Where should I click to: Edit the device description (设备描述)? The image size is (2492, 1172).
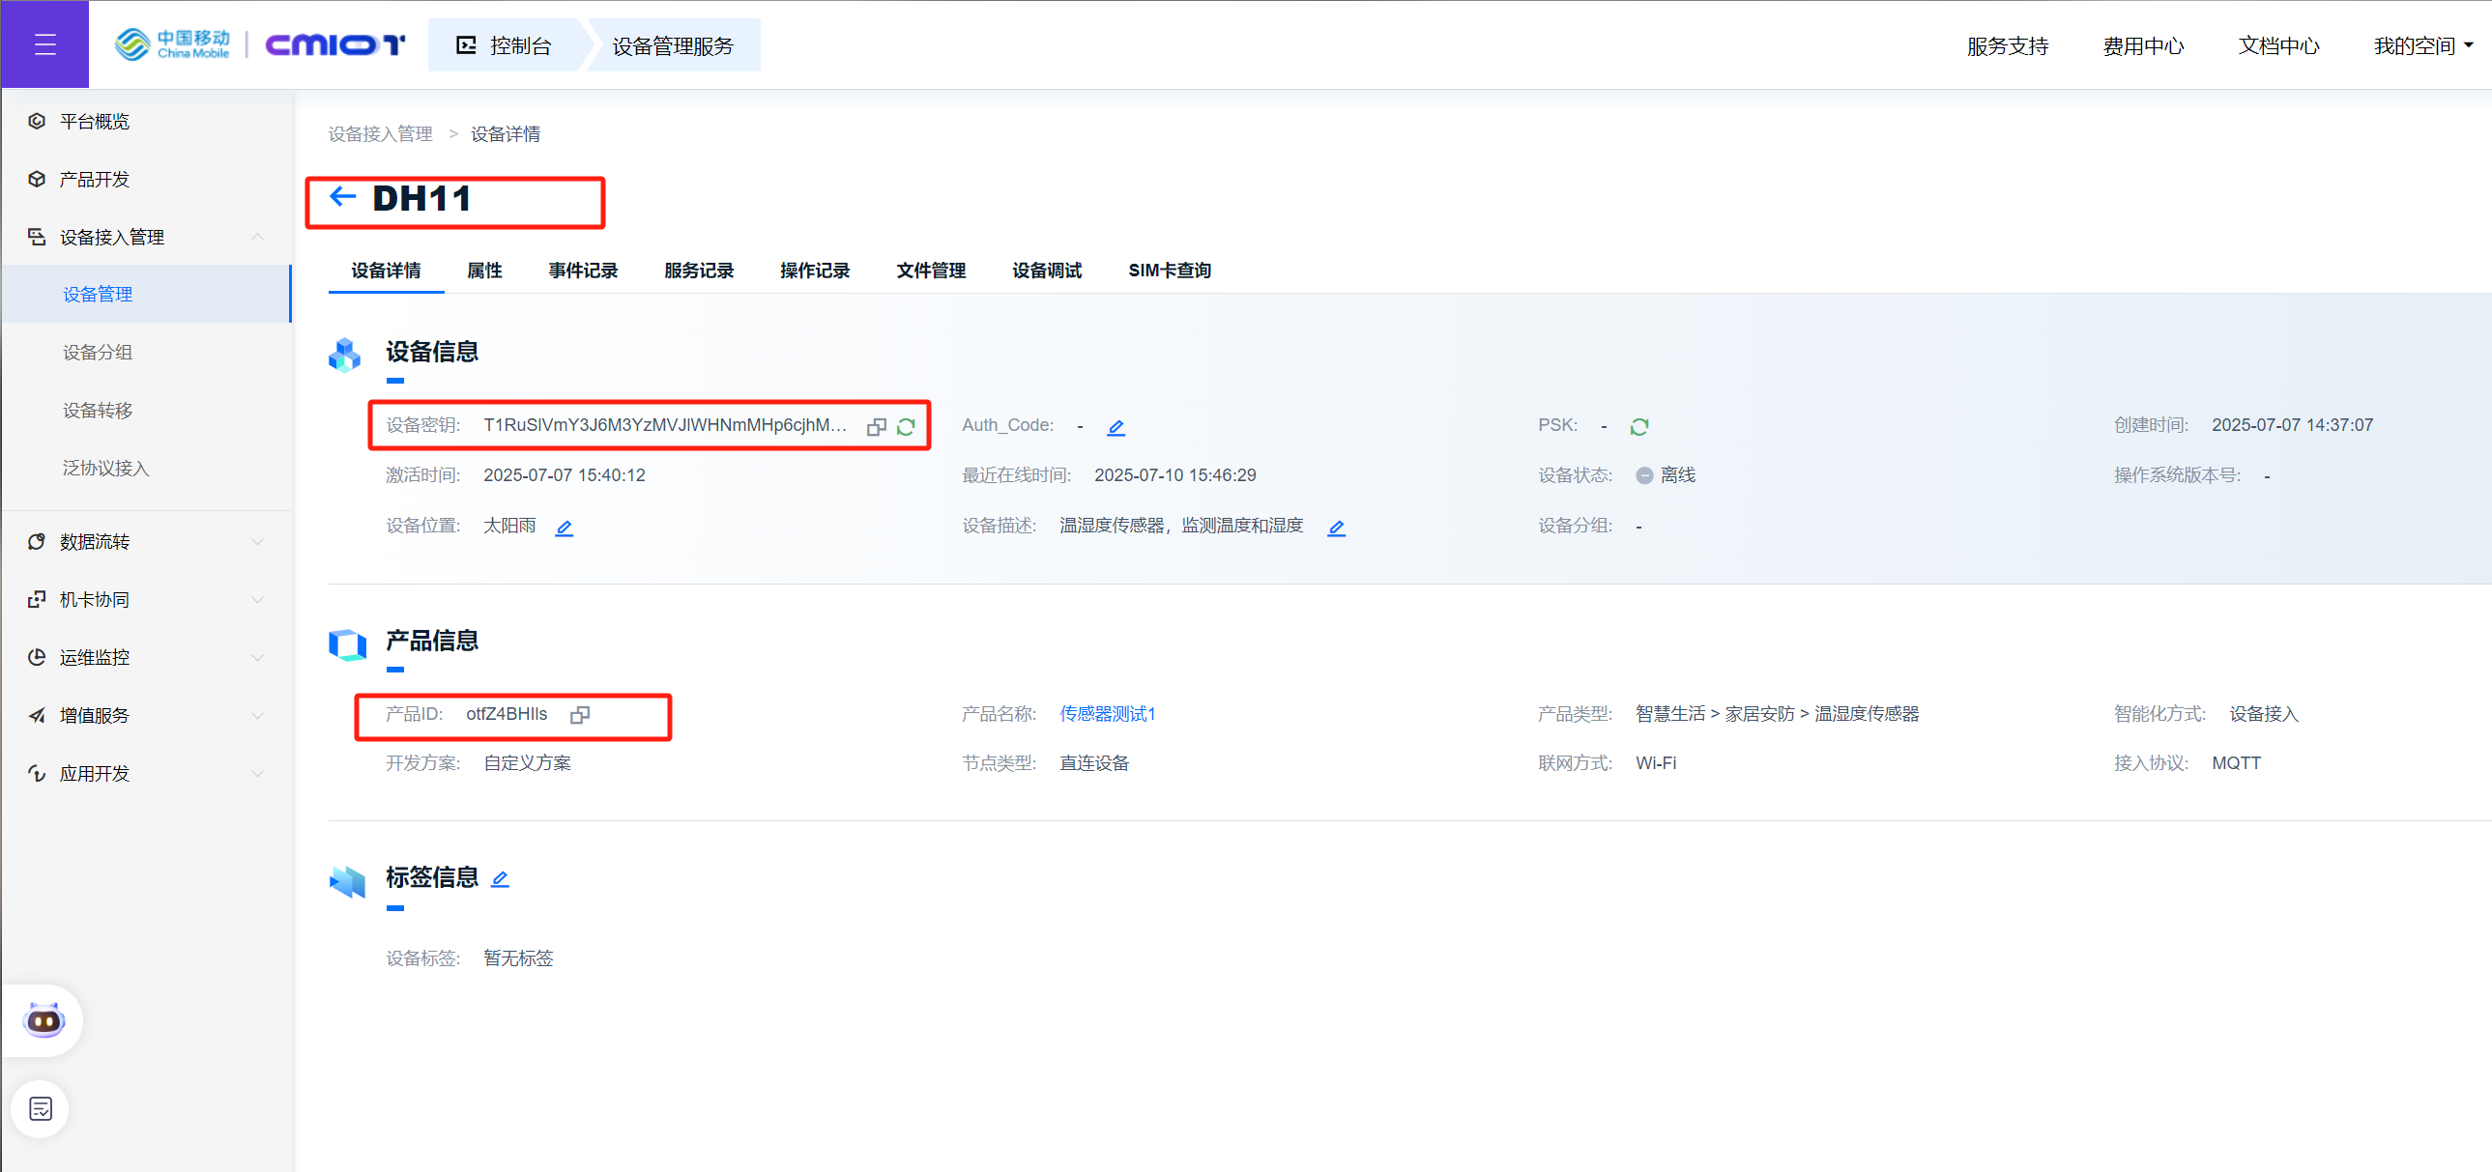coord(1336,527)
